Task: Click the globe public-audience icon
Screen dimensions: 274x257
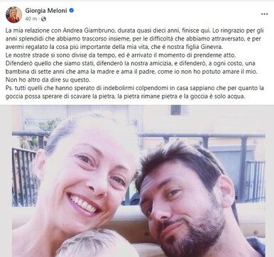Action: pyautogui.click(x=43, y=19)
